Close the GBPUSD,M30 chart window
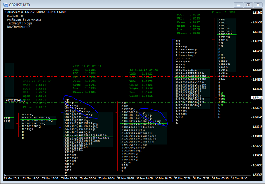 pyautogui.click(x=258, y=5)
